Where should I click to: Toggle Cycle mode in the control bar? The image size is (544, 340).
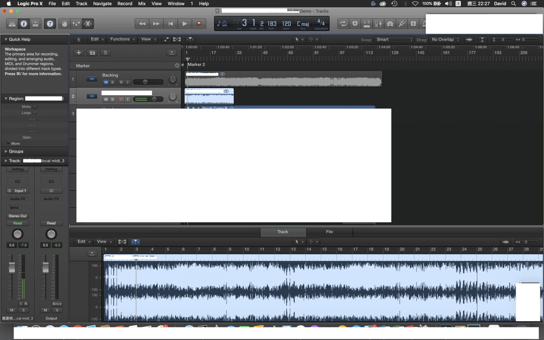coord(343,24)
